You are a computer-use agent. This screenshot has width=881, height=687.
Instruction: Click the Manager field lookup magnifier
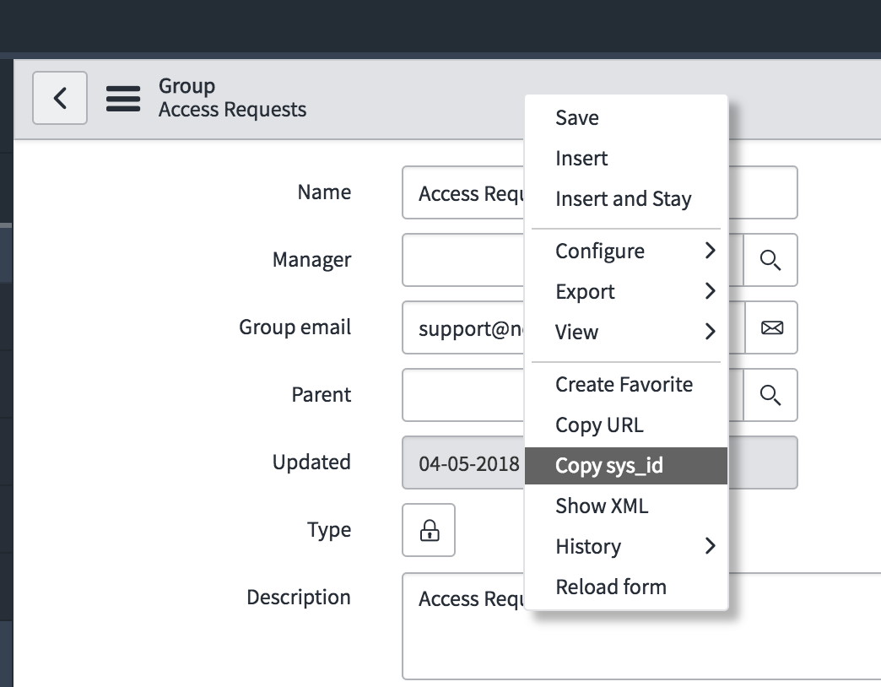click(770, 260)
